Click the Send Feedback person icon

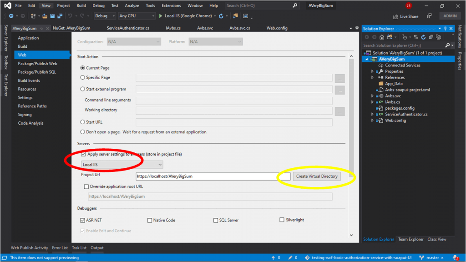coord(429,16)
